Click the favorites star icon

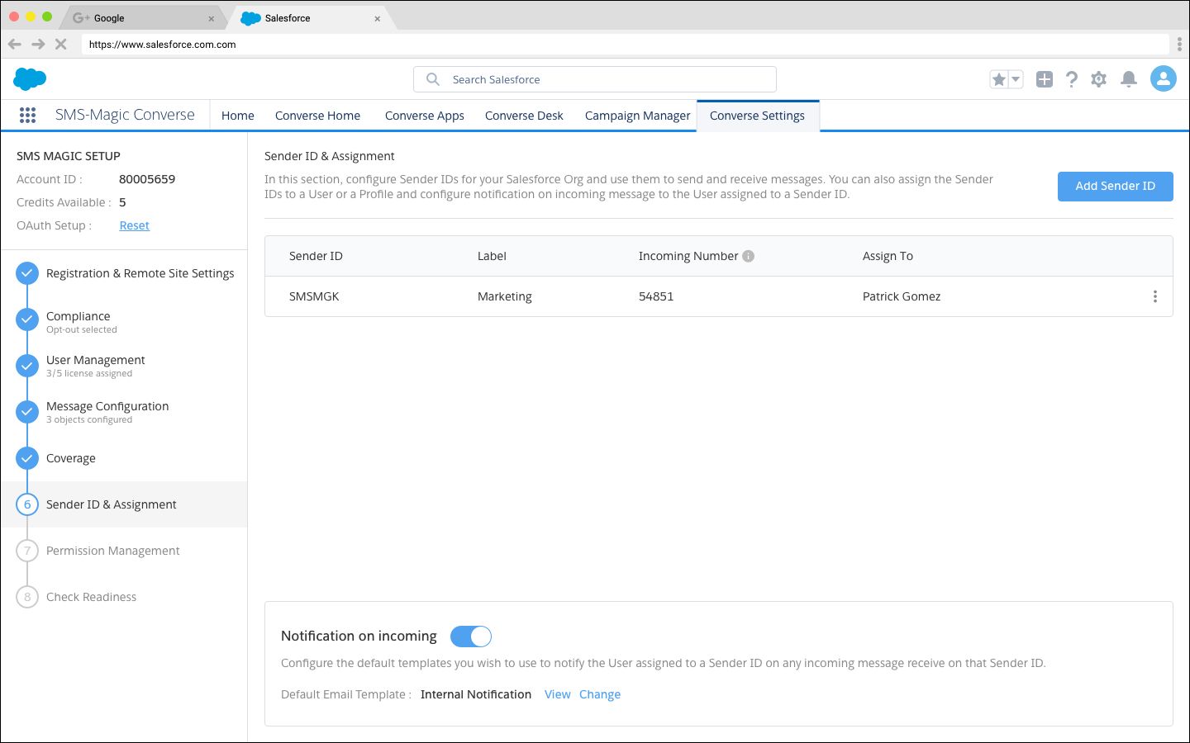click(999, 79)
